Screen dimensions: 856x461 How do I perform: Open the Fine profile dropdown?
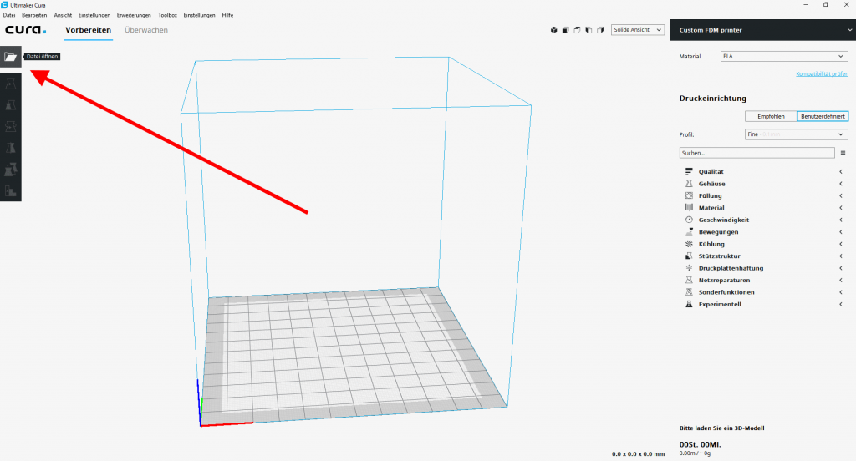pos(796,134)
